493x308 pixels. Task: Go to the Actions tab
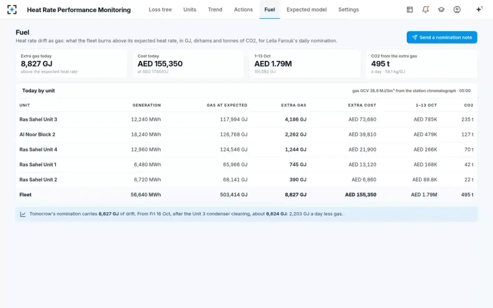243,9
